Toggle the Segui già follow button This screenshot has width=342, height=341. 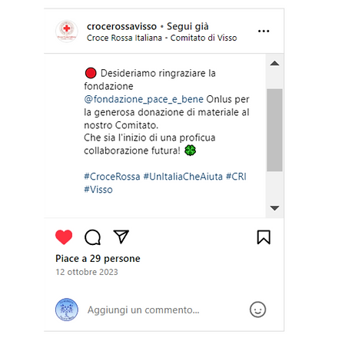click(x=188, y=26)
